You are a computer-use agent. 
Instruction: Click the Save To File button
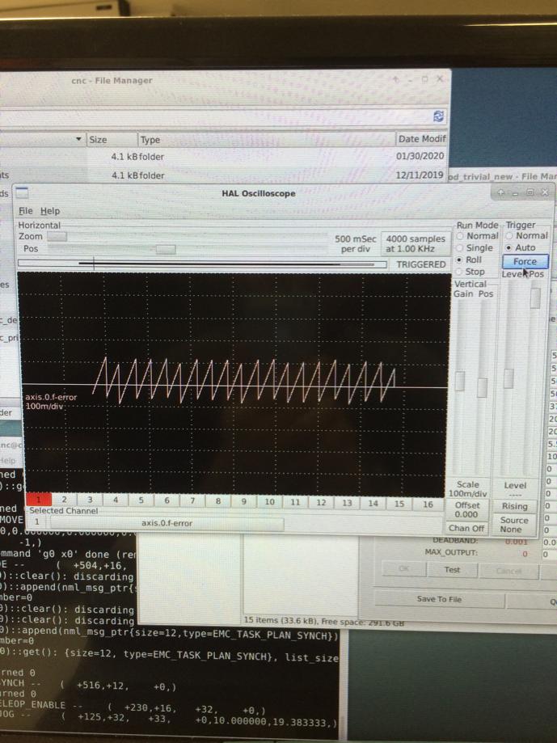[x=439, y=599]
